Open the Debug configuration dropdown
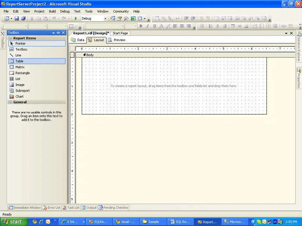The height and width of the screenshot is (226, 302). pos(105,18)
